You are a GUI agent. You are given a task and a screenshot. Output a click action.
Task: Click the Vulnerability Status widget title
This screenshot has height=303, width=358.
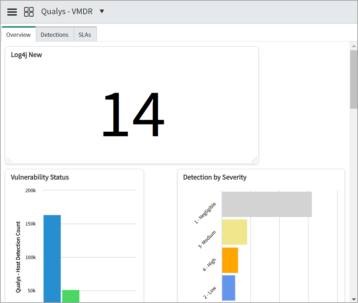[x=40, y=177]
